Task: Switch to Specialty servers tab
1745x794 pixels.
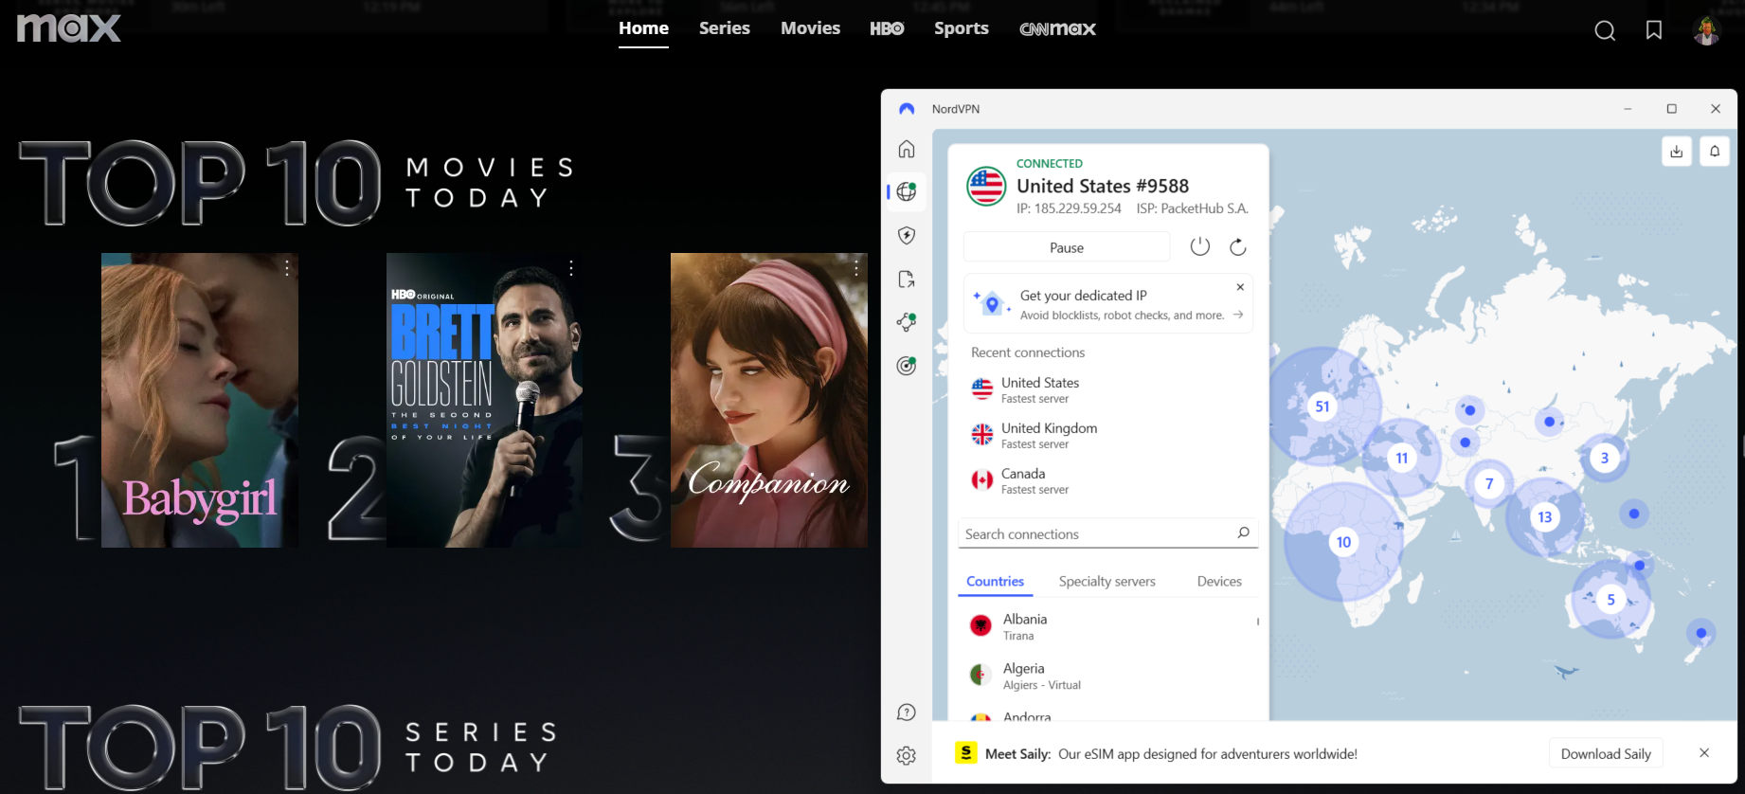Action: point(1106,582)
